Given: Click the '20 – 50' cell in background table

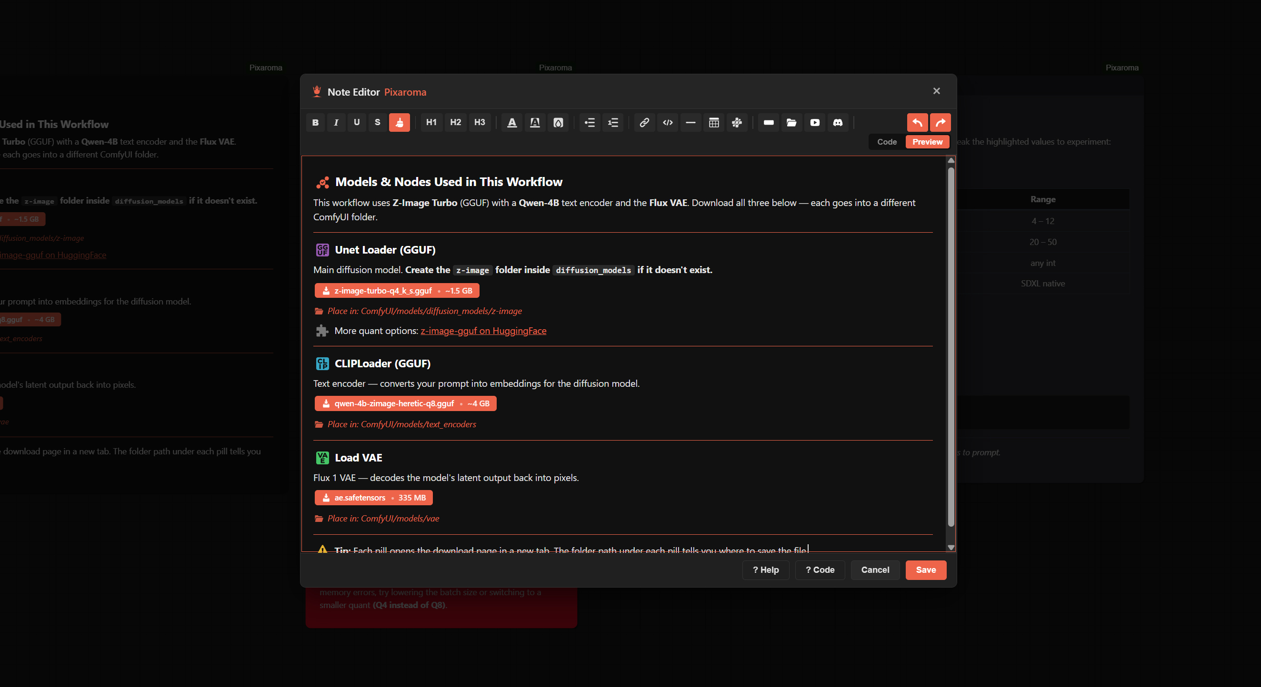Looking at the screenshot, I should click(x=1043, y=242).
